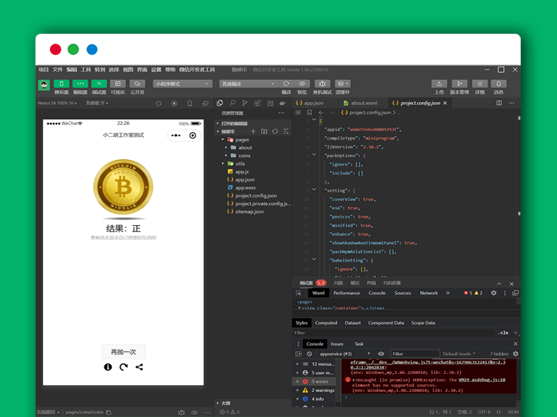Switch to the Performance tab

(x=347, y=293)
